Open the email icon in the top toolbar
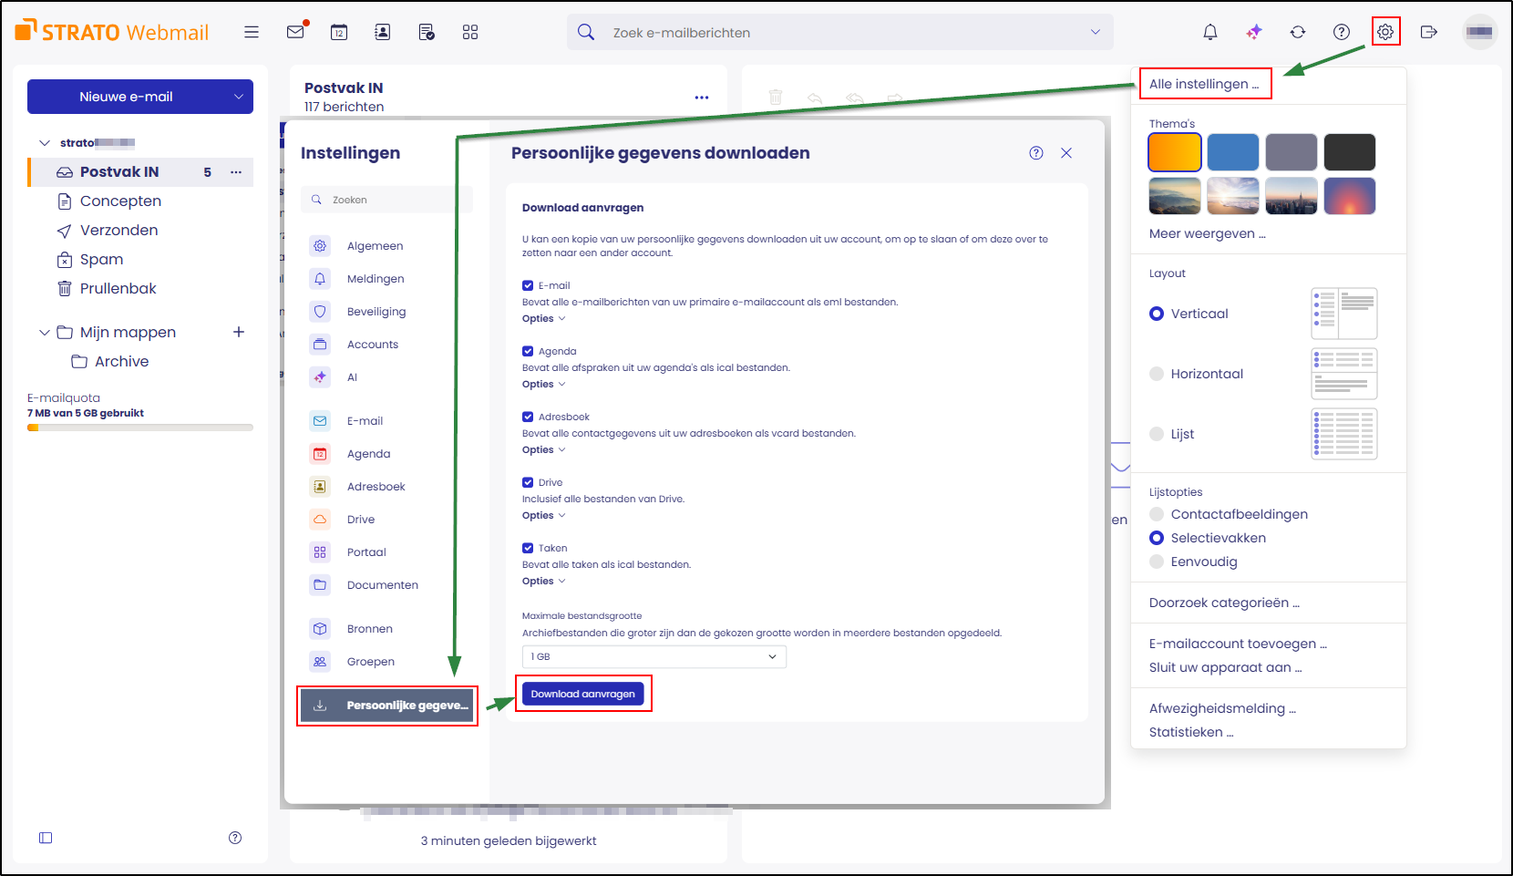 coord(294,31)
